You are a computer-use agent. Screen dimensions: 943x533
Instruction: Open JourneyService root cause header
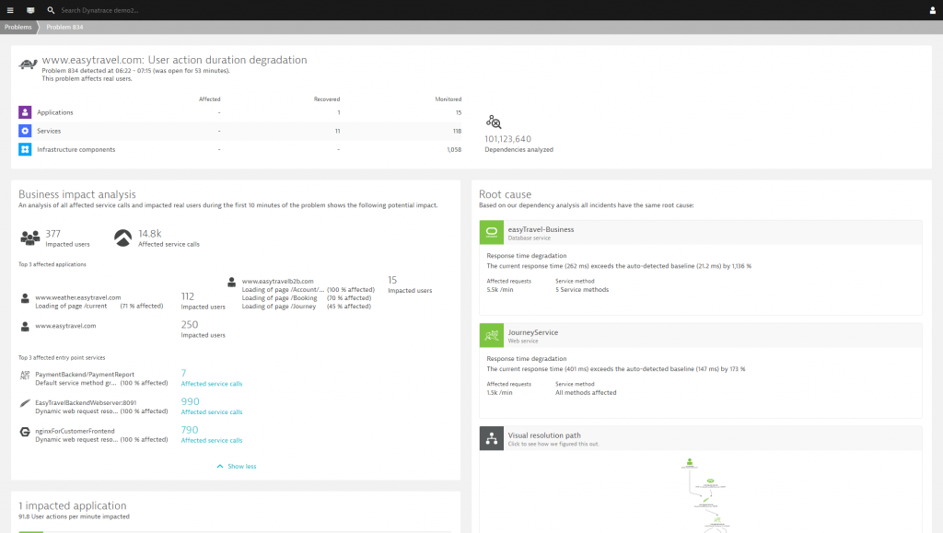click(701, 335)
